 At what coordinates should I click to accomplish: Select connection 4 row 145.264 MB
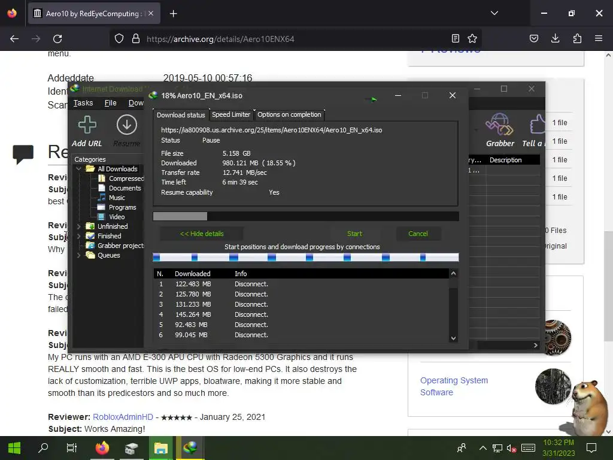point(301,314)
